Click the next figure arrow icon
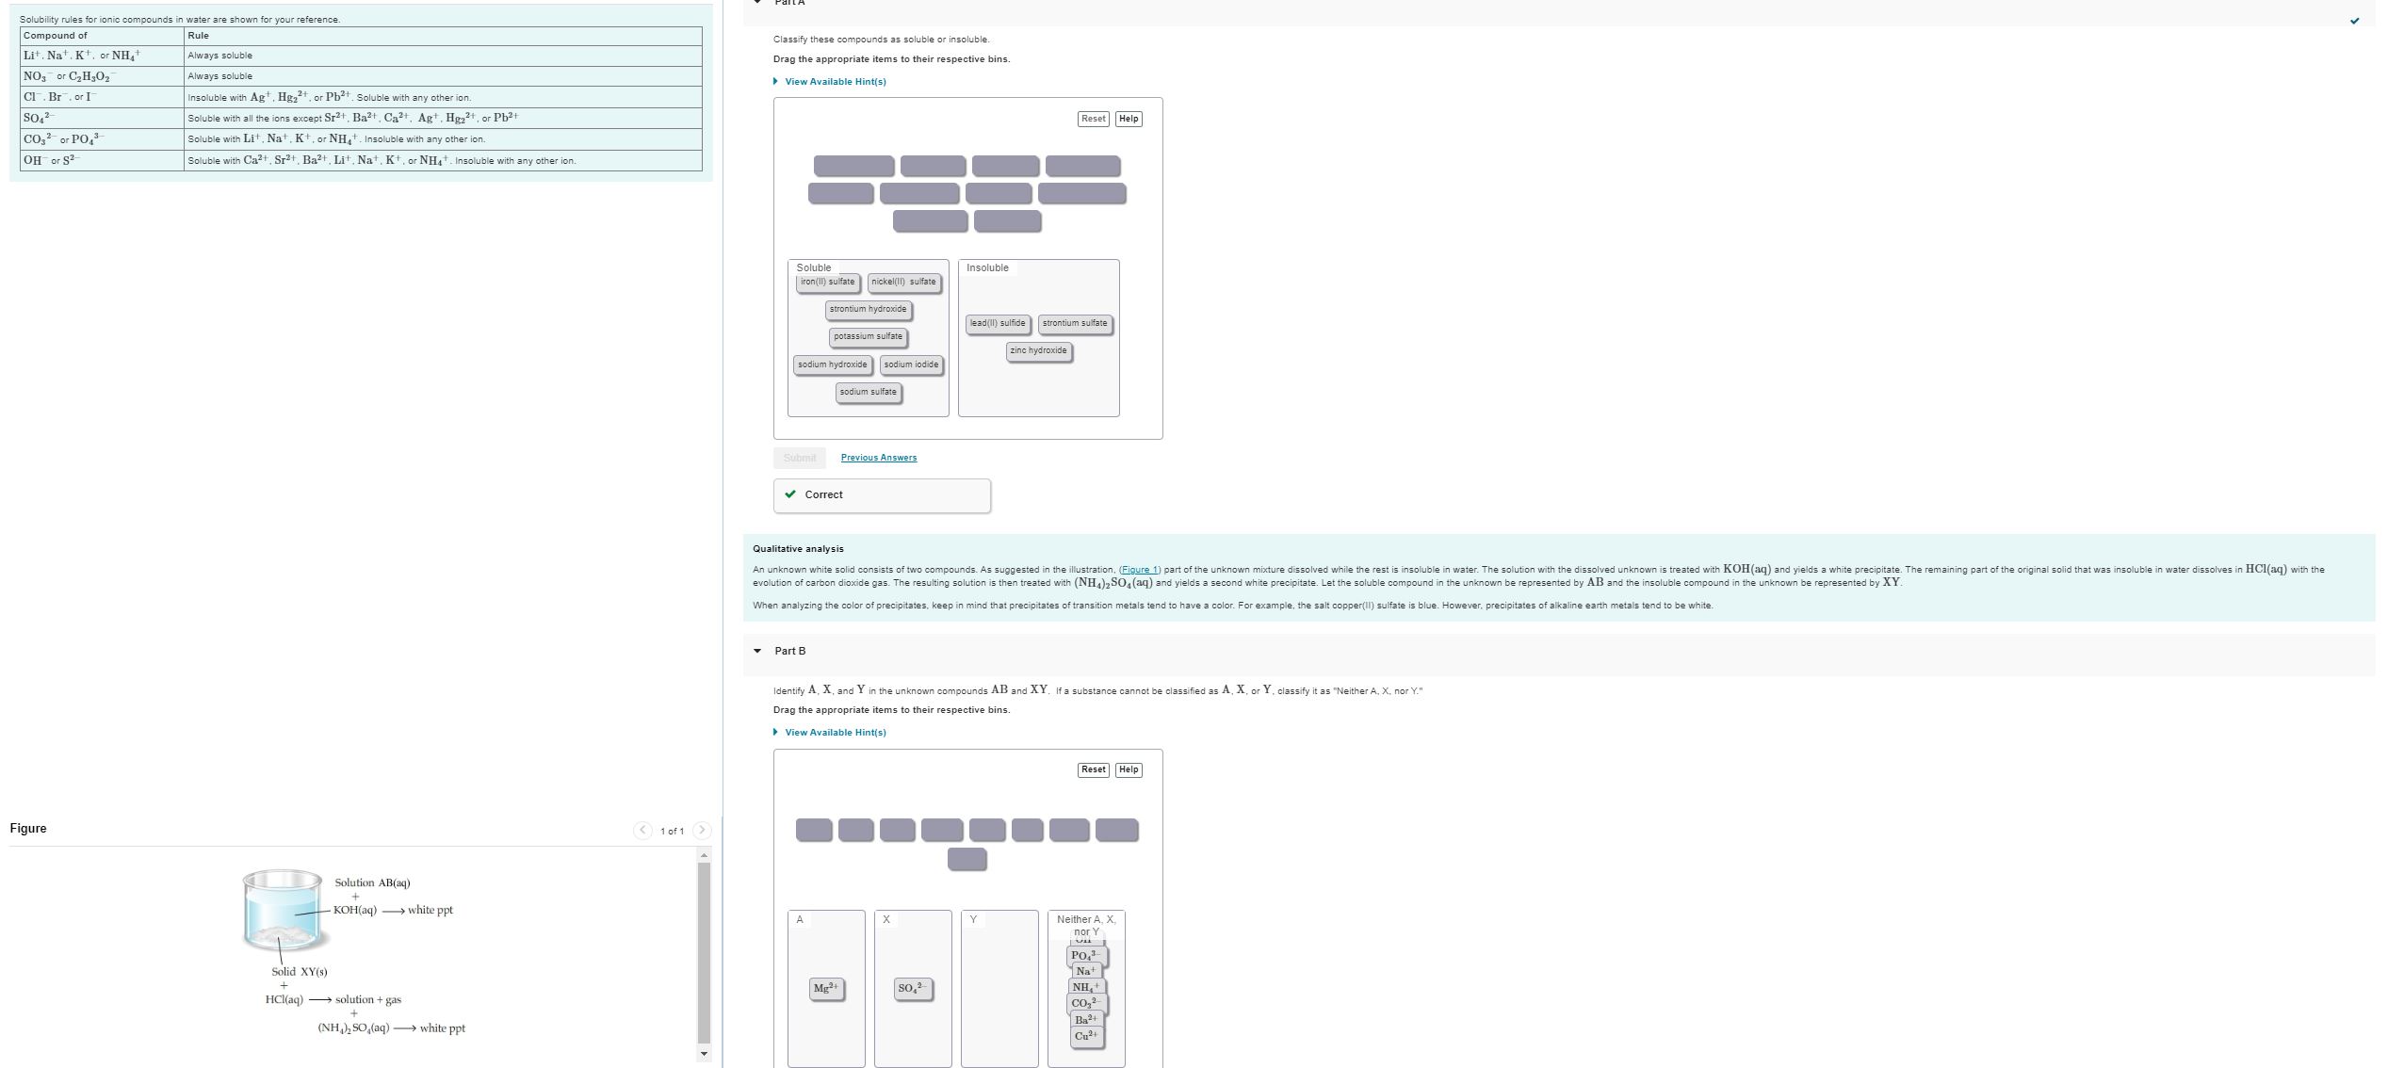The height and width of the screenshot is (1068, 2388). (x=701, y=830)
